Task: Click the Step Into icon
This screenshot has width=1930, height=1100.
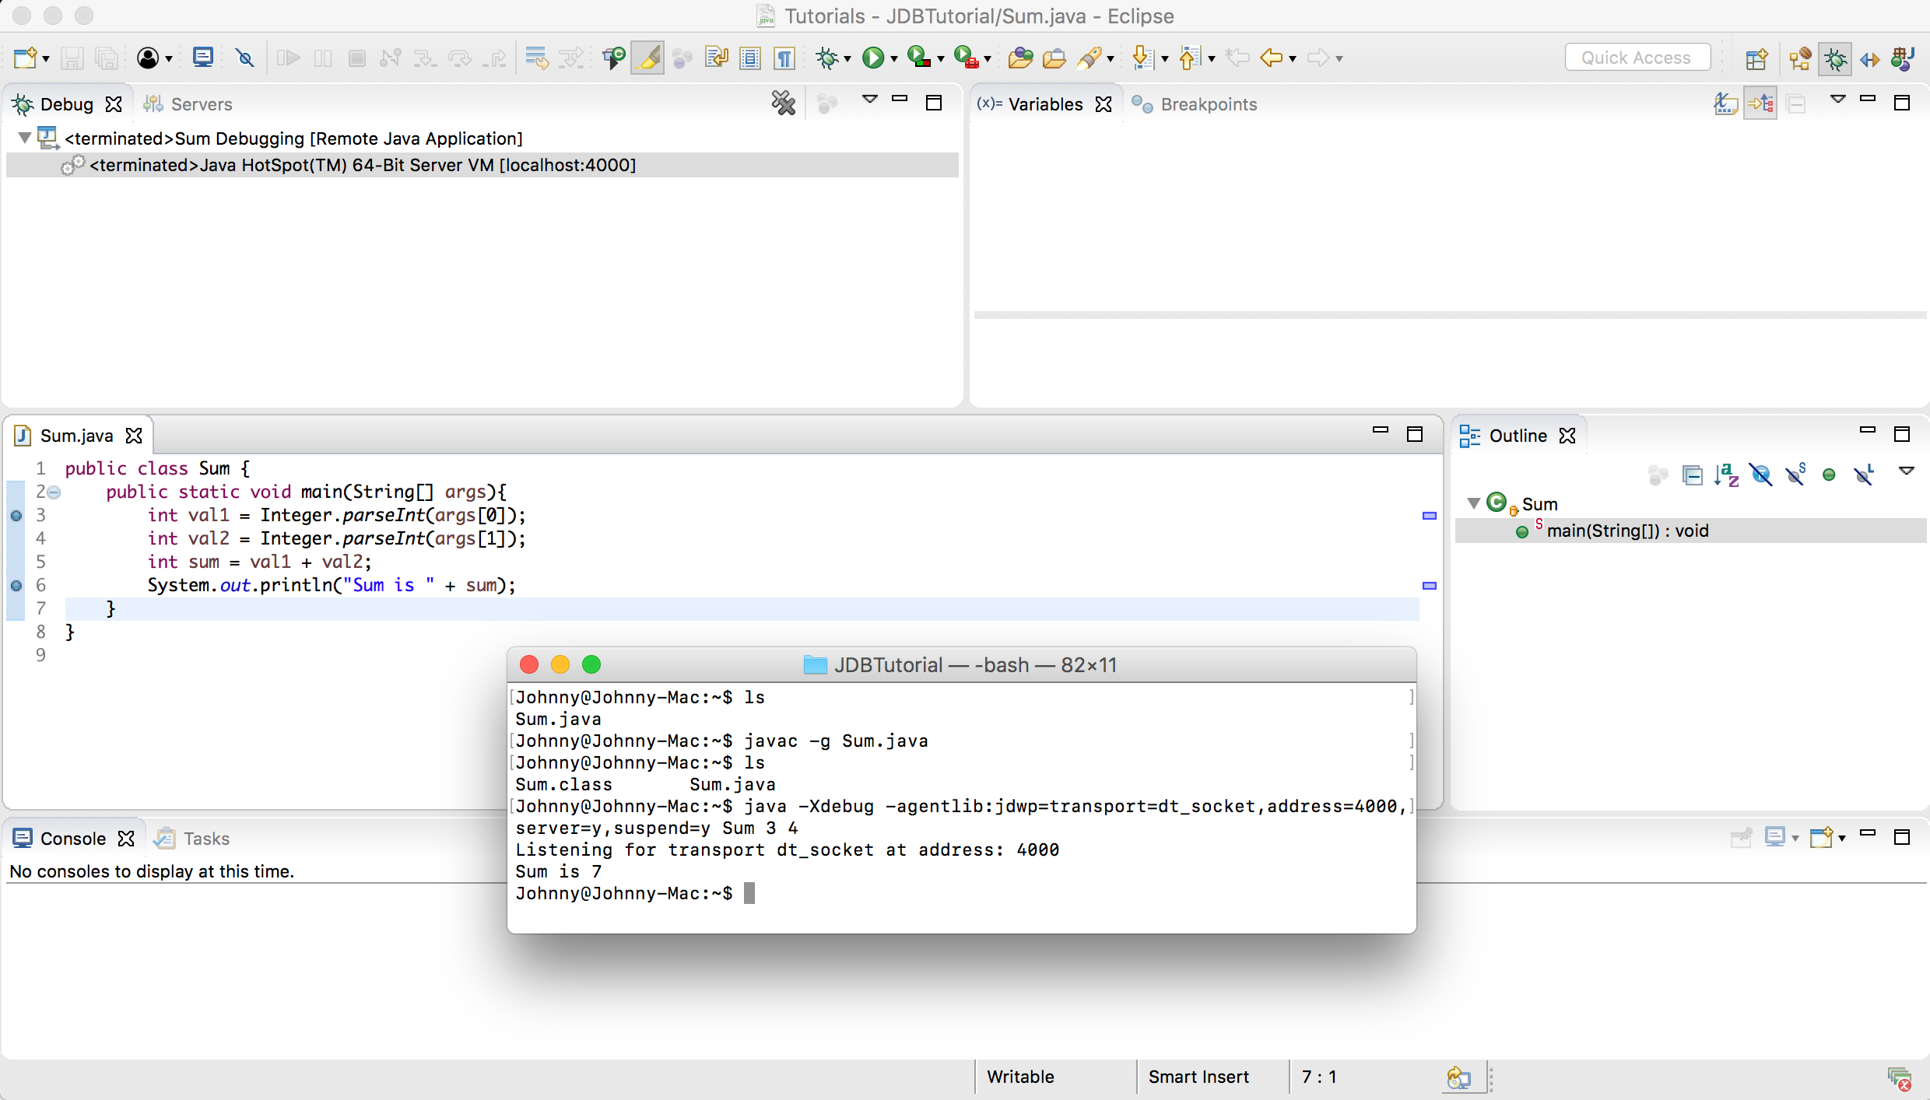Action: (x=425, y=58)
